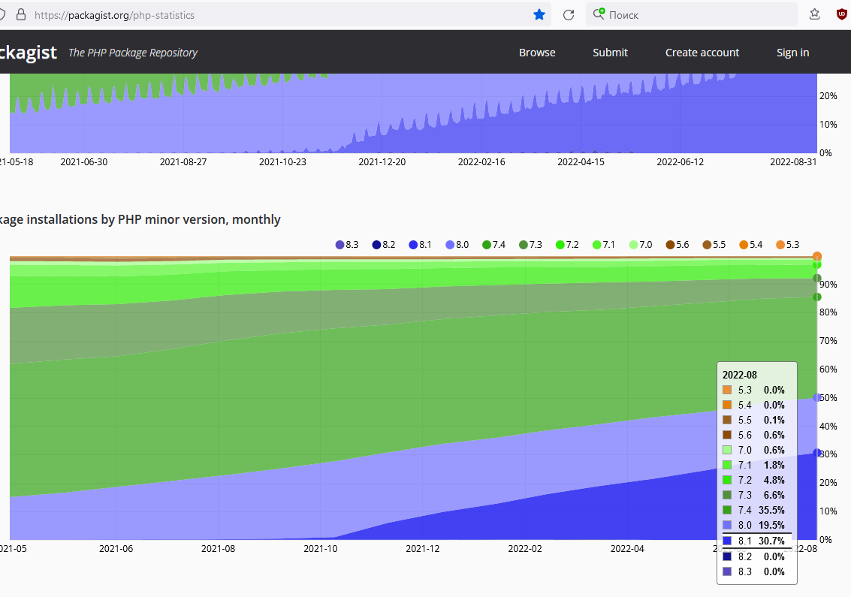Viewport: 851px width, 597px height.
Task: Toggle the 8.1 series in legend
Action: pyautogui.click(x=420, y=245)
